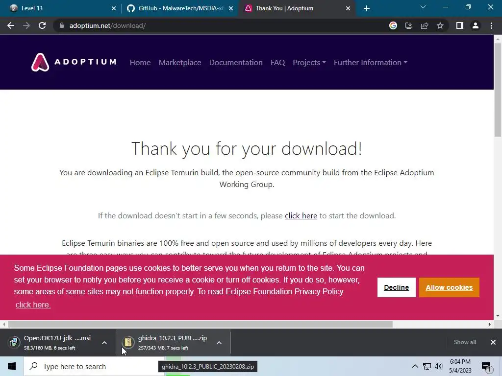The image size is (502, 376).
Task: Click the ghidra zip file icon
Action: (128, 342)
